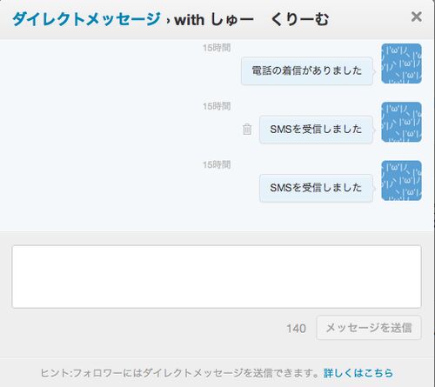
Task: Close the direct message dialog
Action: click(417, 17)
